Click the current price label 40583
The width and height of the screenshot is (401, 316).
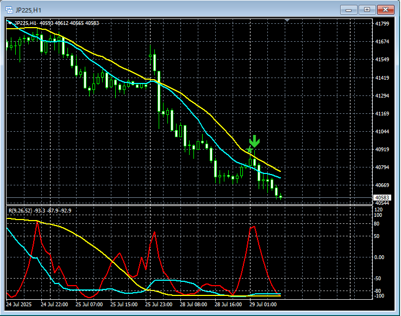(383, 198)
